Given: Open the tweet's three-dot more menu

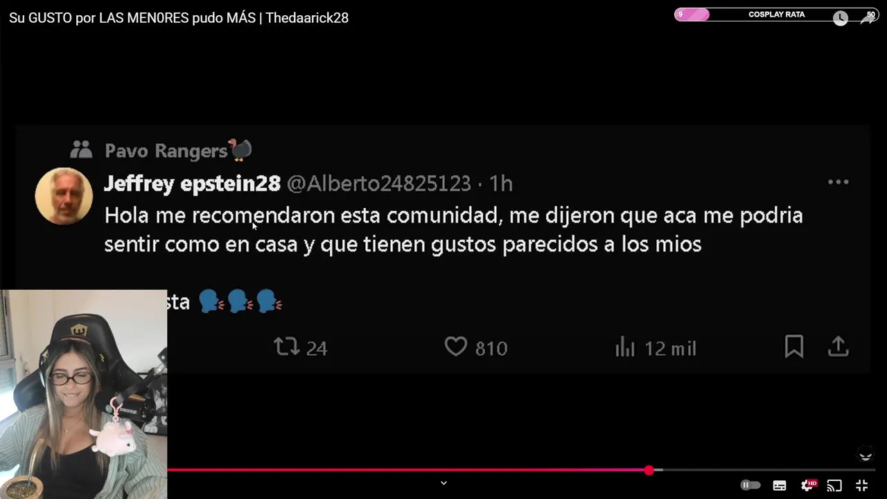Looking at the screenshot, I should pos(838,182).
